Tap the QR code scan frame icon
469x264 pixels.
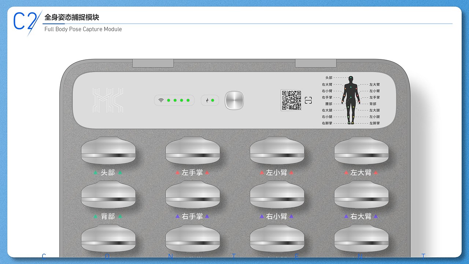tap(309, 100)
